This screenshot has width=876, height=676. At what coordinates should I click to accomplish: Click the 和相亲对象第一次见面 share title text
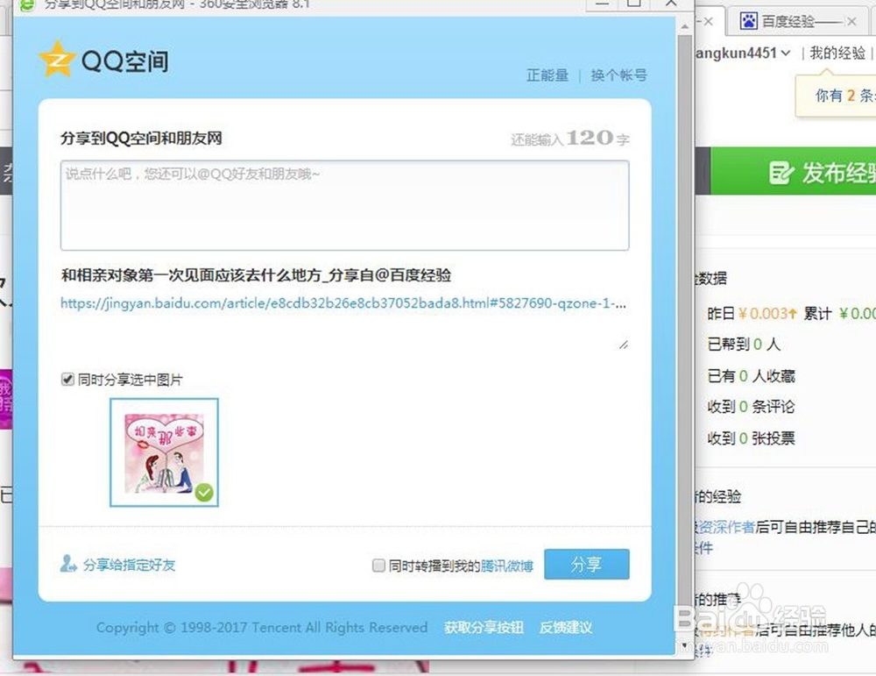tap(256, 275)
